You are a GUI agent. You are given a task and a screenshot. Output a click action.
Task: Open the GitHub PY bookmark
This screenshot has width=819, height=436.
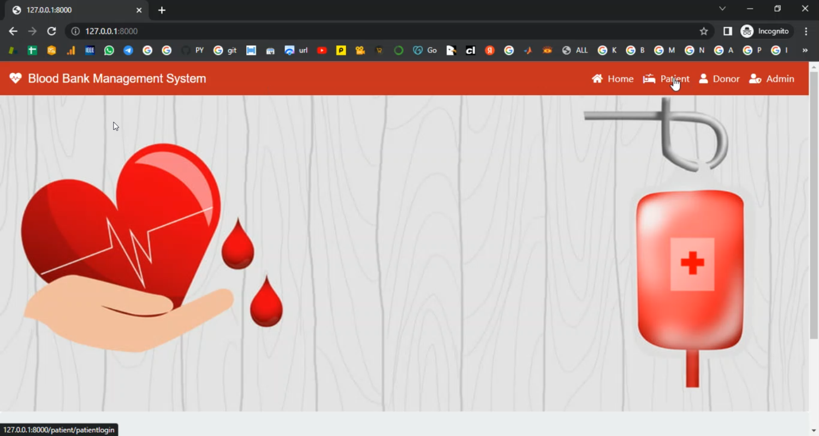(192, 50)
